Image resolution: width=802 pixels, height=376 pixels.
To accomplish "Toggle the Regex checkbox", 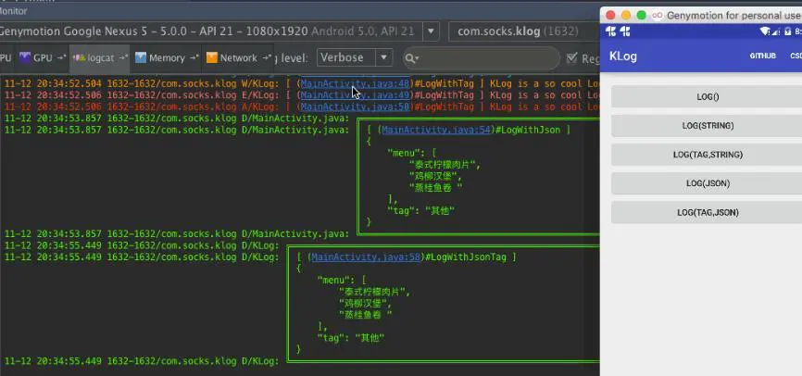I will [572, 58].
